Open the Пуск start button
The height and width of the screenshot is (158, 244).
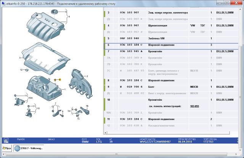tap(7, 148)
